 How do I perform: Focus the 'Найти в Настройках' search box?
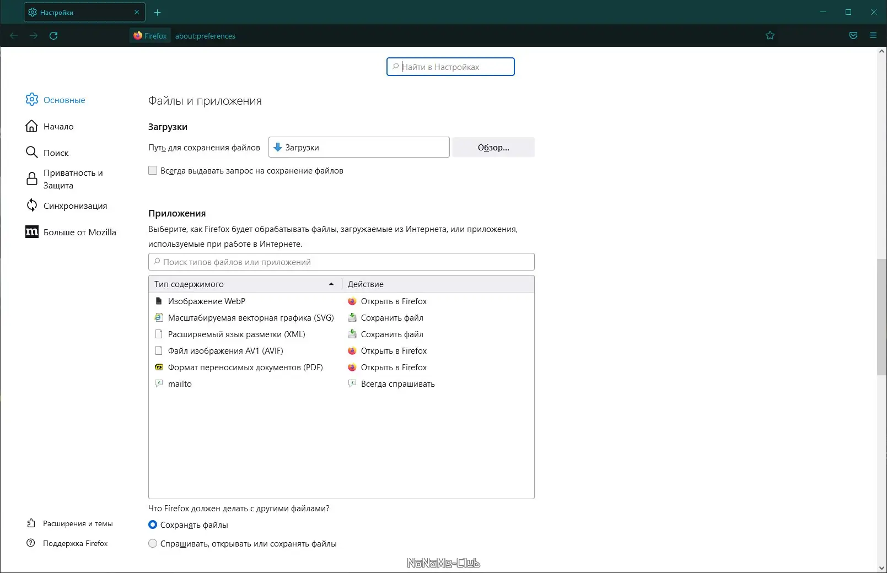[450, 67]
